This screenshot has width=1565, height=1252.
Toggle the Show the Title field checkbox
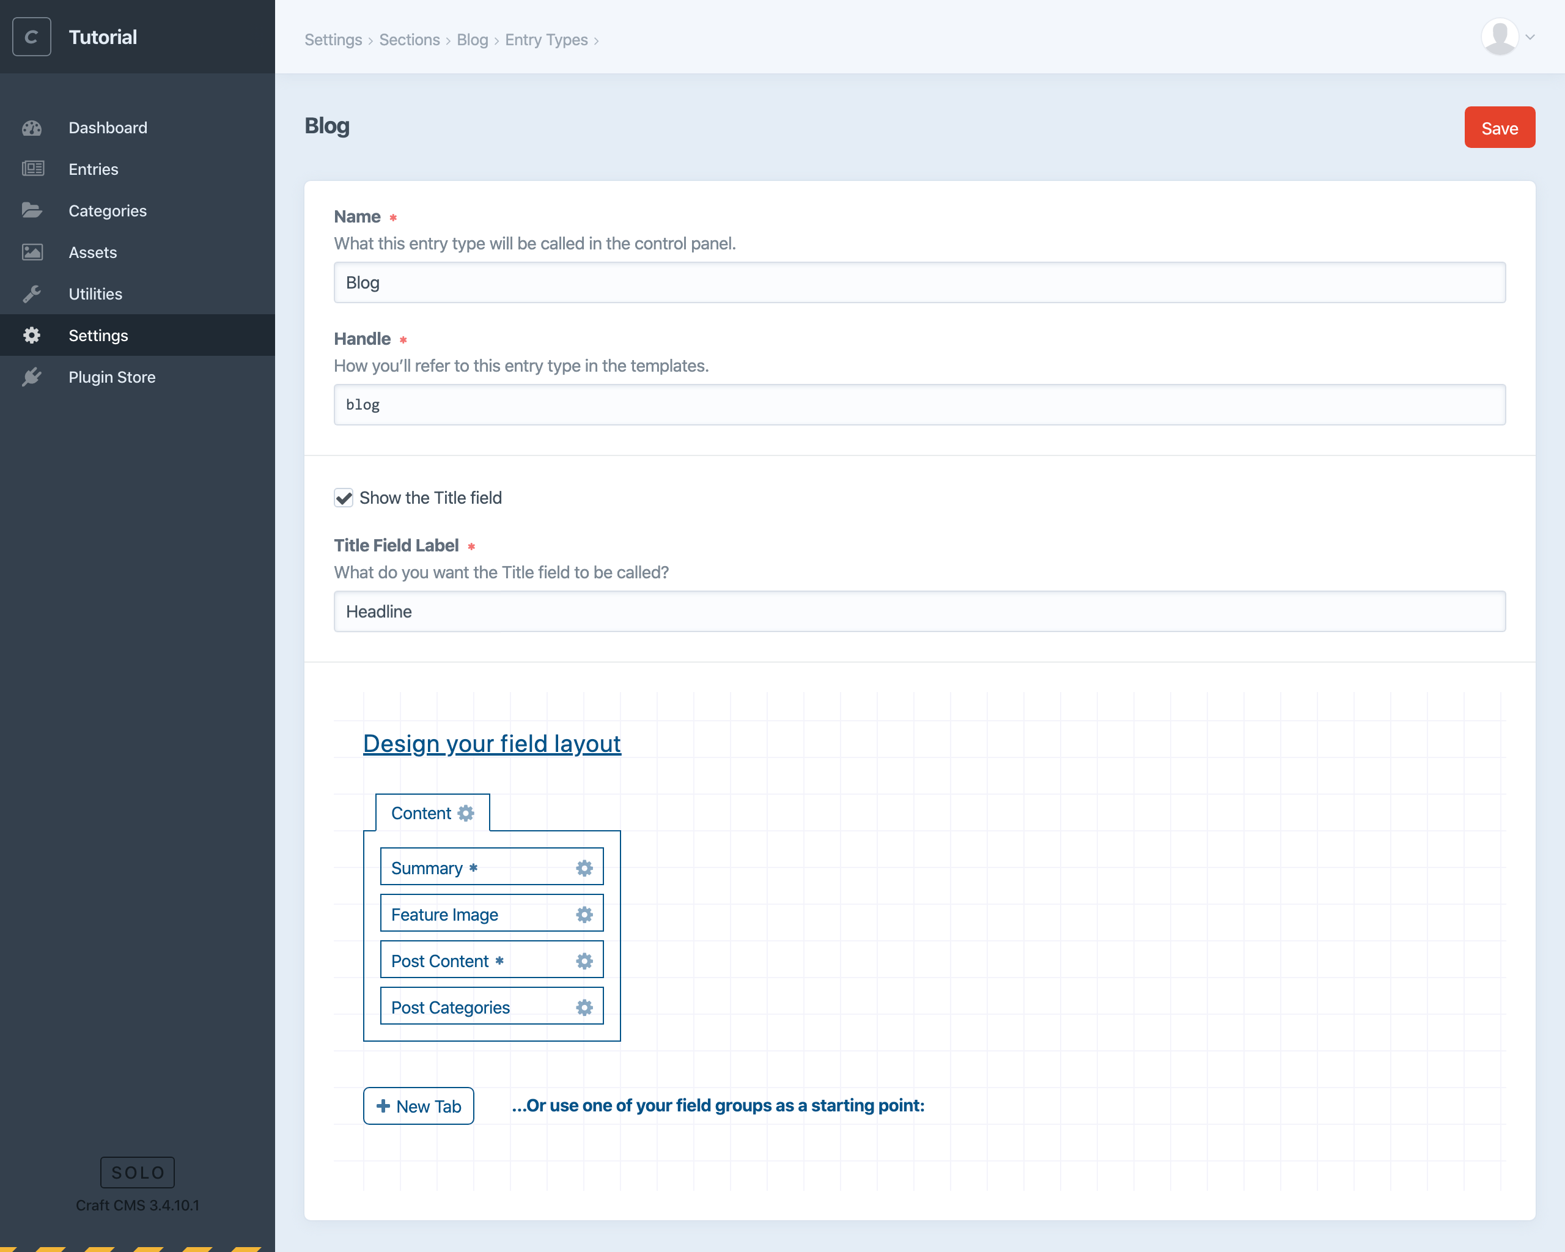[344, 498]
